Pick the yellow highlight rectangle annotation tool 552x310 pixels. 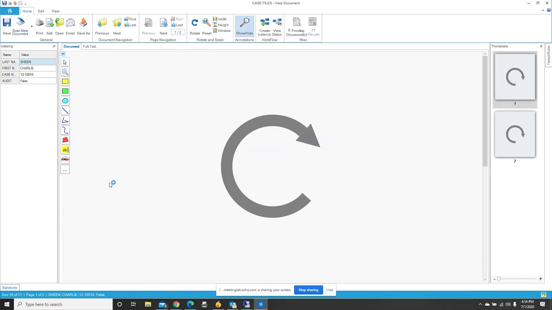pos(65,81)
